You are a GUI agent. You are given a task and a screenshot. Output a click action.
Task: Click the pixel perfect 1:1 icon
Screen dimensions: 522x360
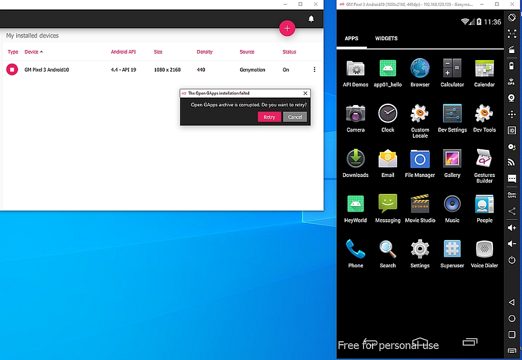pyautogui.click(x=512, y=33)
